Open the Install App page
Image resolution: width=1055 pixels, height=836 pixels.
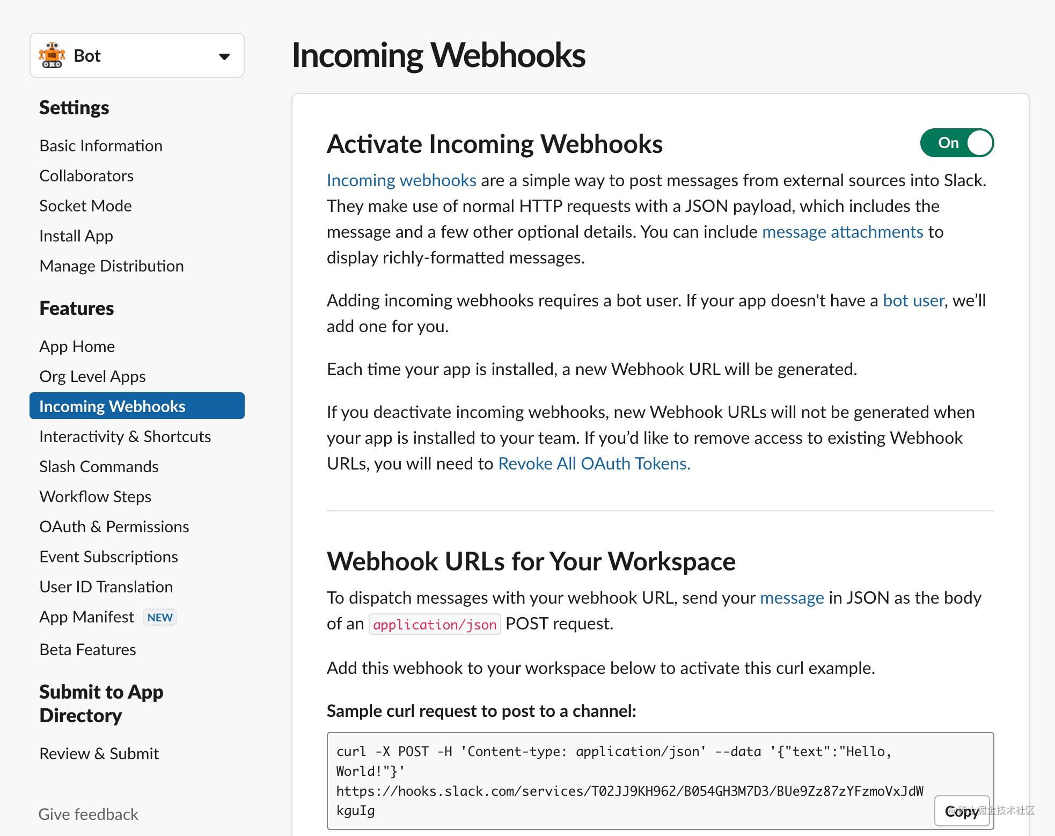76,236
